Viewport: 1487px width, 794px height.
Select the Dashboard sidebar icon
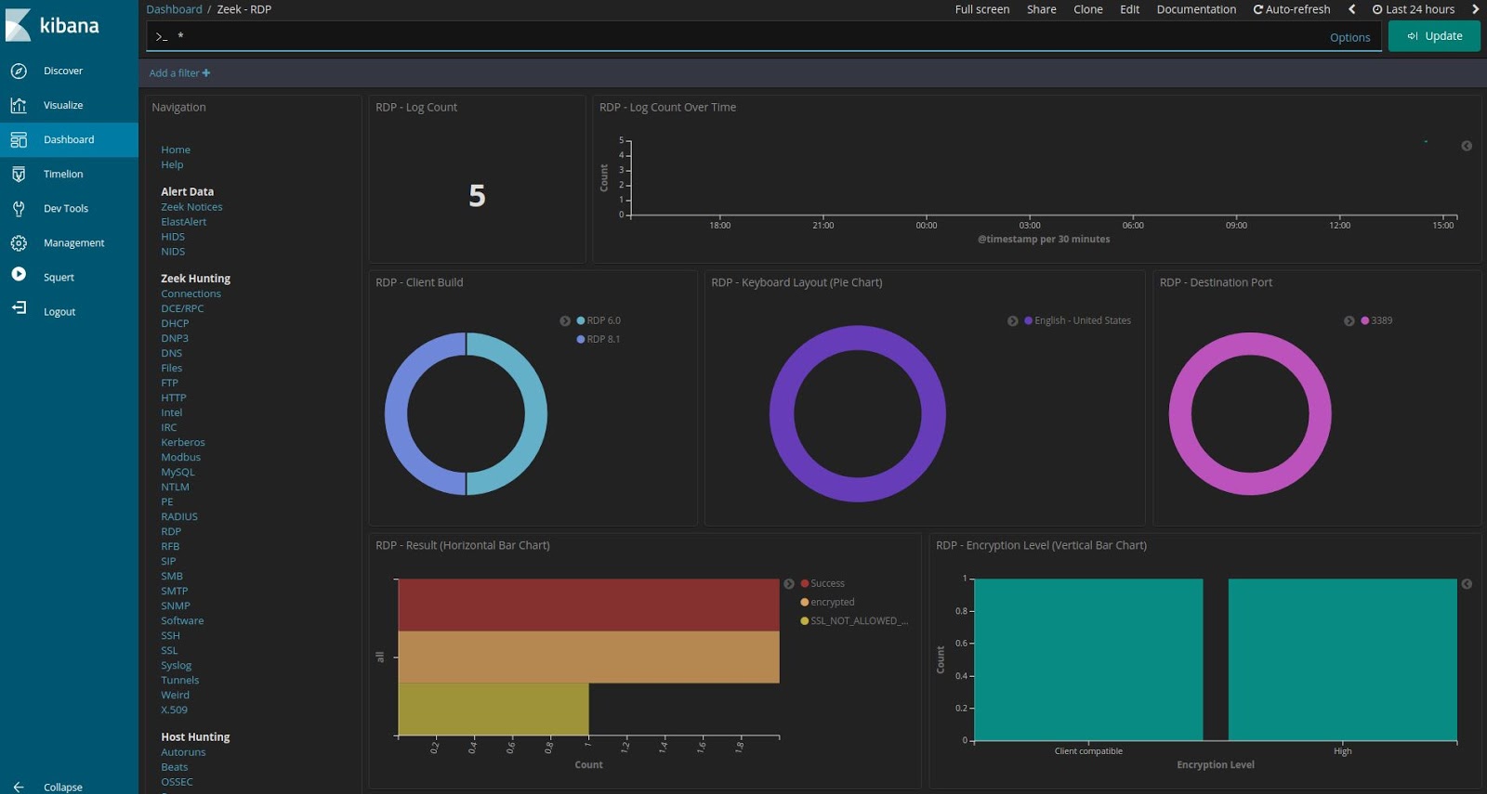[x=19, y=139]
